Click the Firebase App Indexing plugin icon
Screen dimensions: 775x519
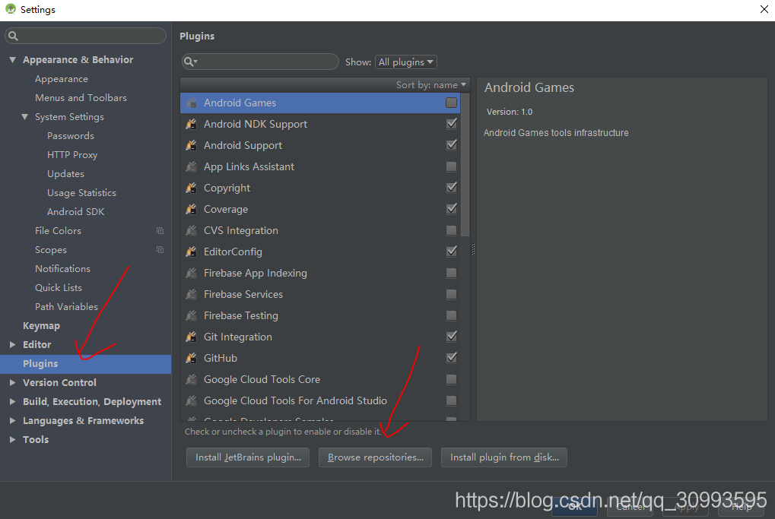192,273
